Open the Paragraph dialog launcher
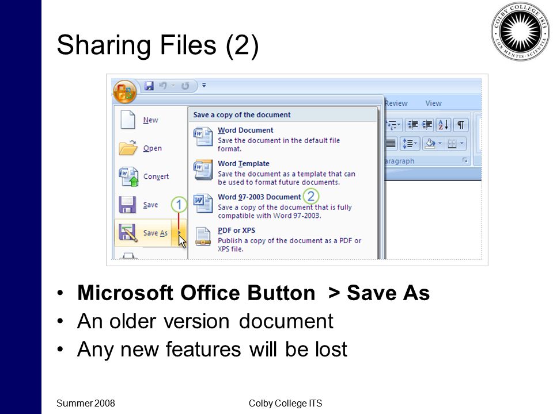Viewport: 553px width, 414px height. click(x=465, y=160)
